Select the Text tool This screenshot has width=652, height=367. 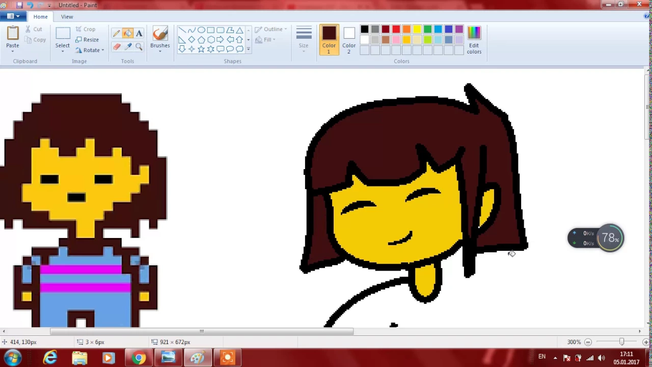tap(139, 34)
